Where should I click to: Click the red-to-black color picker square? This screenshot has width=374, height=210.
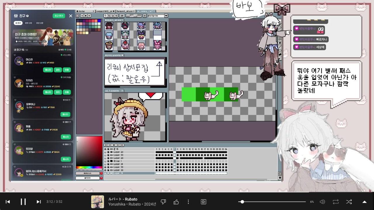[89, 151]
